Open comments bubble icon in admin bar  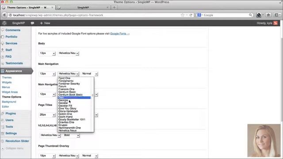32,23
